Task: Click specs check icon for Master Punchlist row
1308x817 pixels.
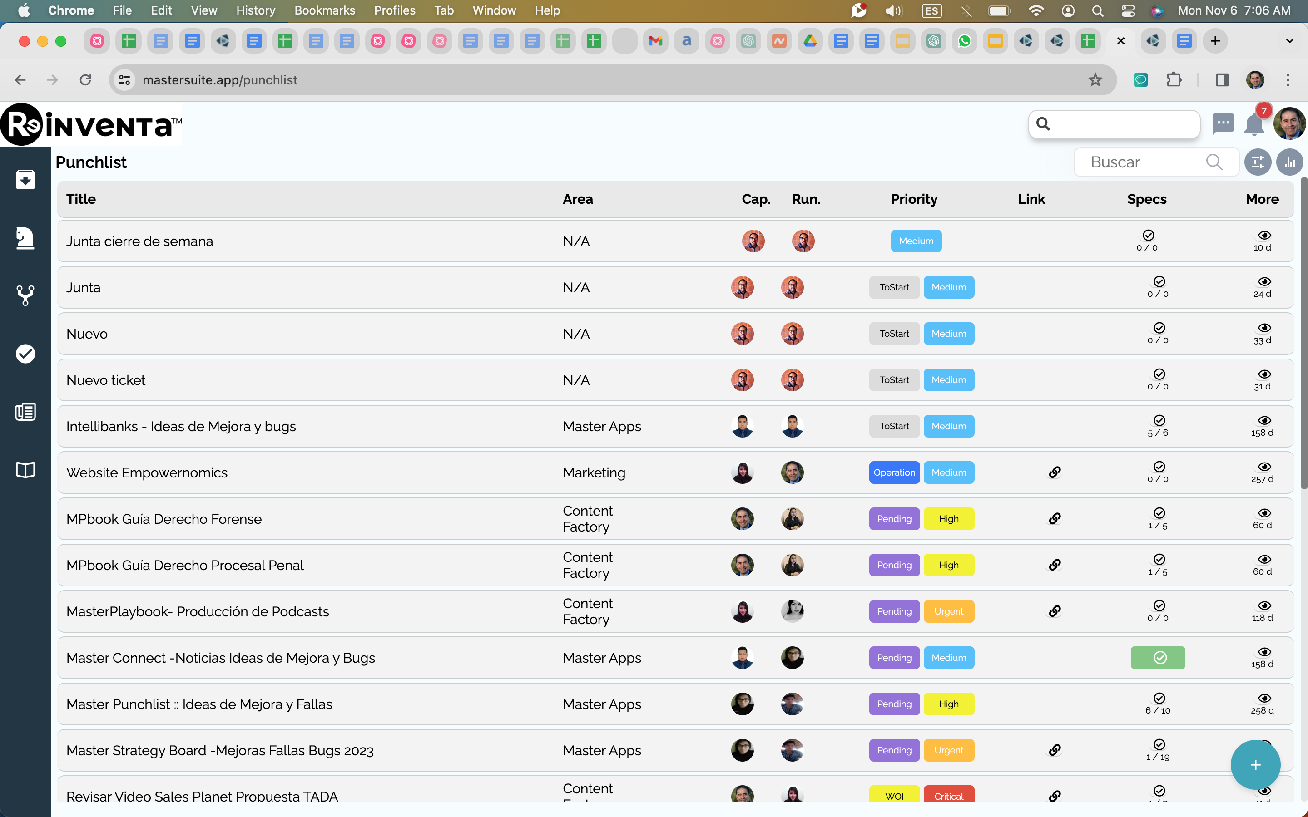Action: click(x=1159, y=698)
